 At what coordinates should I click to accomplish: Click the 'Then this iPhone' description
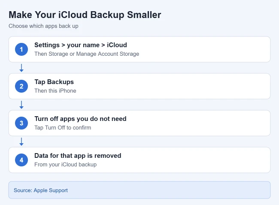tap(55, 90)
